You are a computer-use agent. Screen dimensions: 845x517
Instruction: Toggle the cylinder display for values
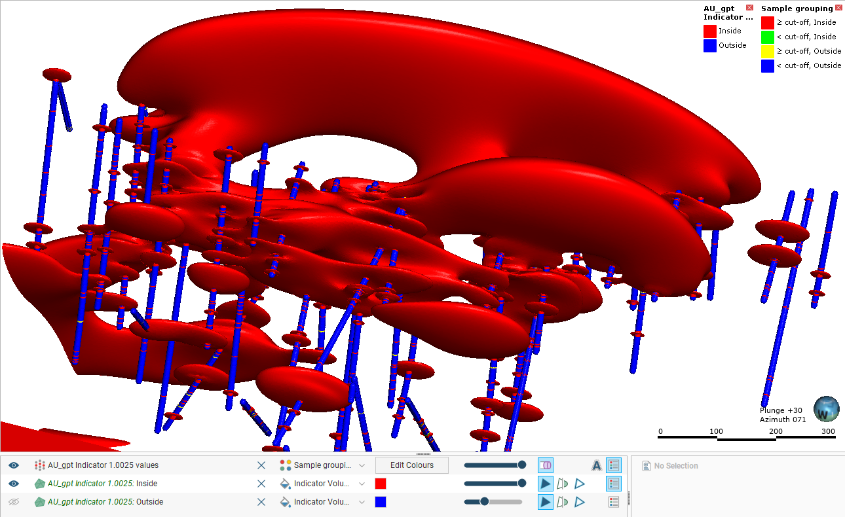coord(545,465)
